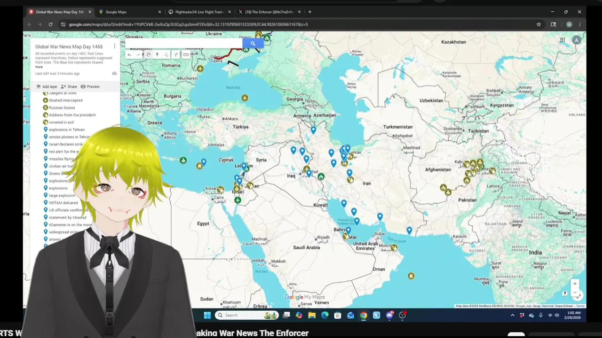Viewport: 602px width, 338px height.
Task: Select the Global War News Map browser tab
Action: [59, 12]
